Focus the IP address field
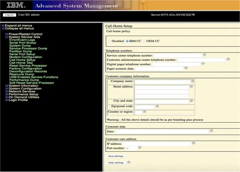Image resolution: width=240 pixels, height=172 pixels. pos(157,144)
